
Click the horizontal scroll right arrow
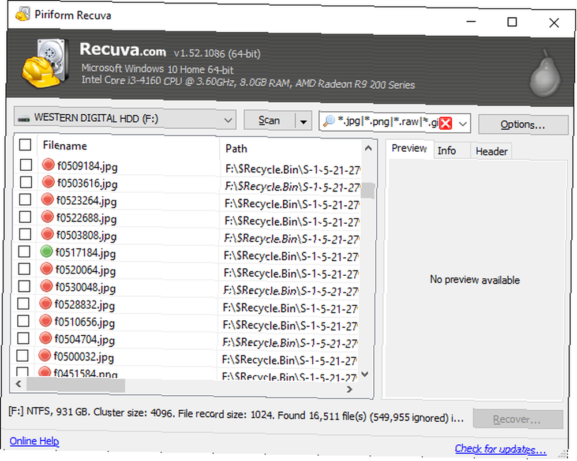pyautogui.click(x=350, y=388)
